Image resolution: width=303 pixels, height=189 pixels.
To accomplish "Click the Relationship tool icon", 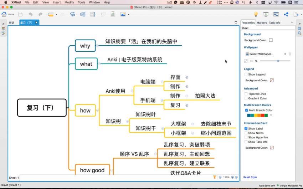I will [72, 14].
